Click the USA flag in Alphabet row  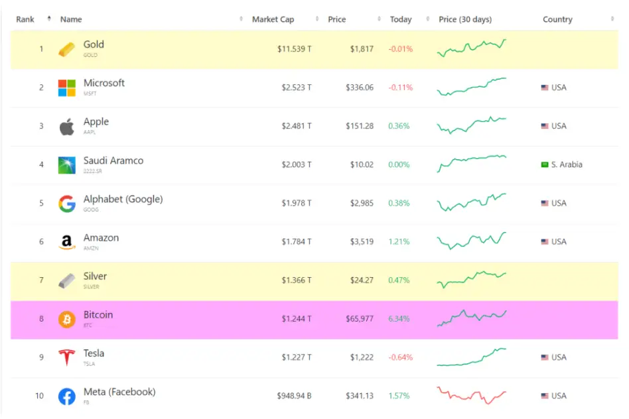(x=544, y=203)
